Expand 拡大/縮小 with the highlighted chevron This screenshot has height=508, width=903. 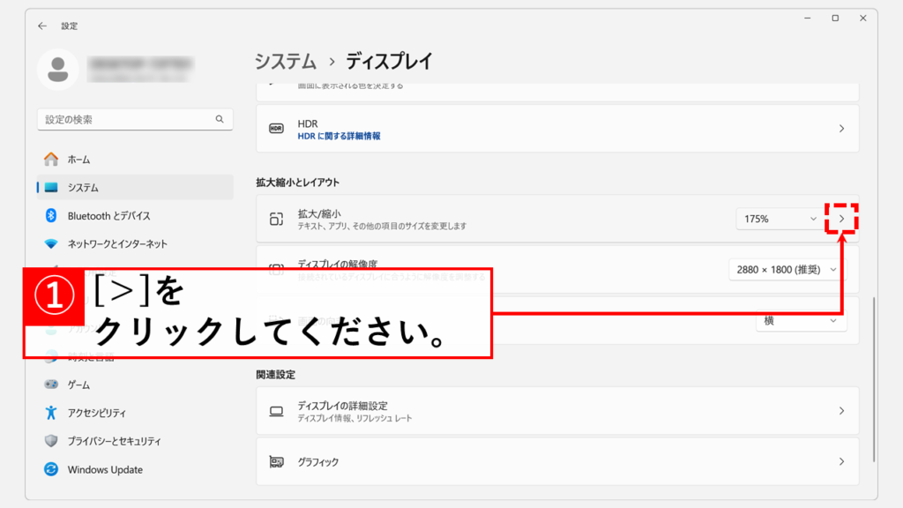click(x=841, y=219)
